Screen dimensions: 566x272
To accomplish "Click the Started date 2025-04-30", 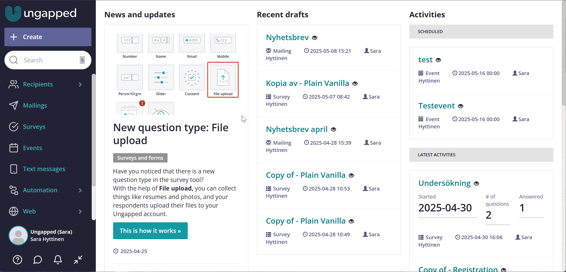I will point(445,208).
